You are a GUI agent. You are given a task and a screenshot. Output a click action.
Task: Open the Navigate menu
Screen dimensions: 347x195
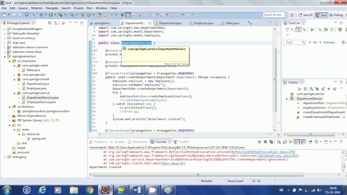(52, 8)
